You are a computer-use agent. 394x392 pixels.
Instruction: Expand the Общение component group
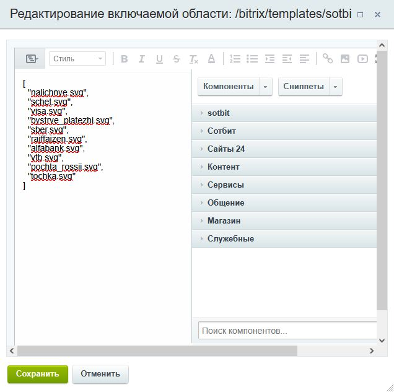tap(284, 203)
